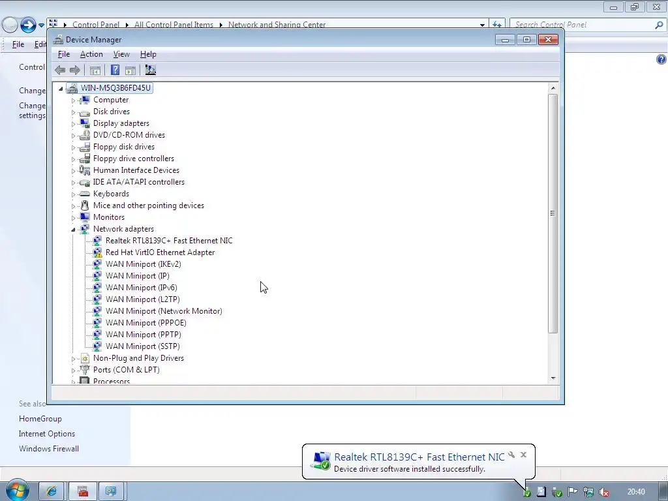This screenshot has width=668, height=501.
Task: Select WAN Miniport (Network Monitor) entry
Action: (164, 311)
